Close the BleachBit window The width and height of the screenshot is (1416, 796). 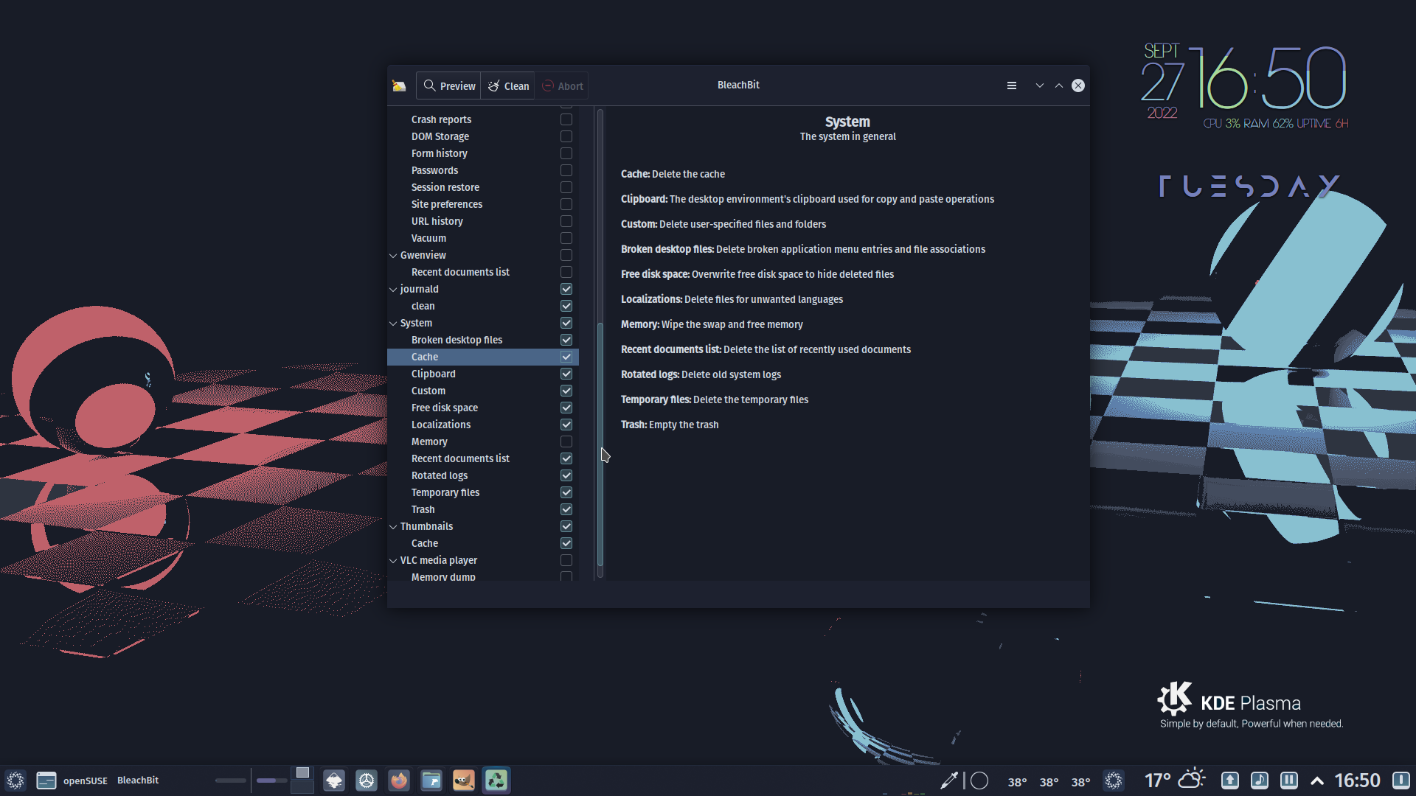pyautogui.click(x=1078, y=85)
